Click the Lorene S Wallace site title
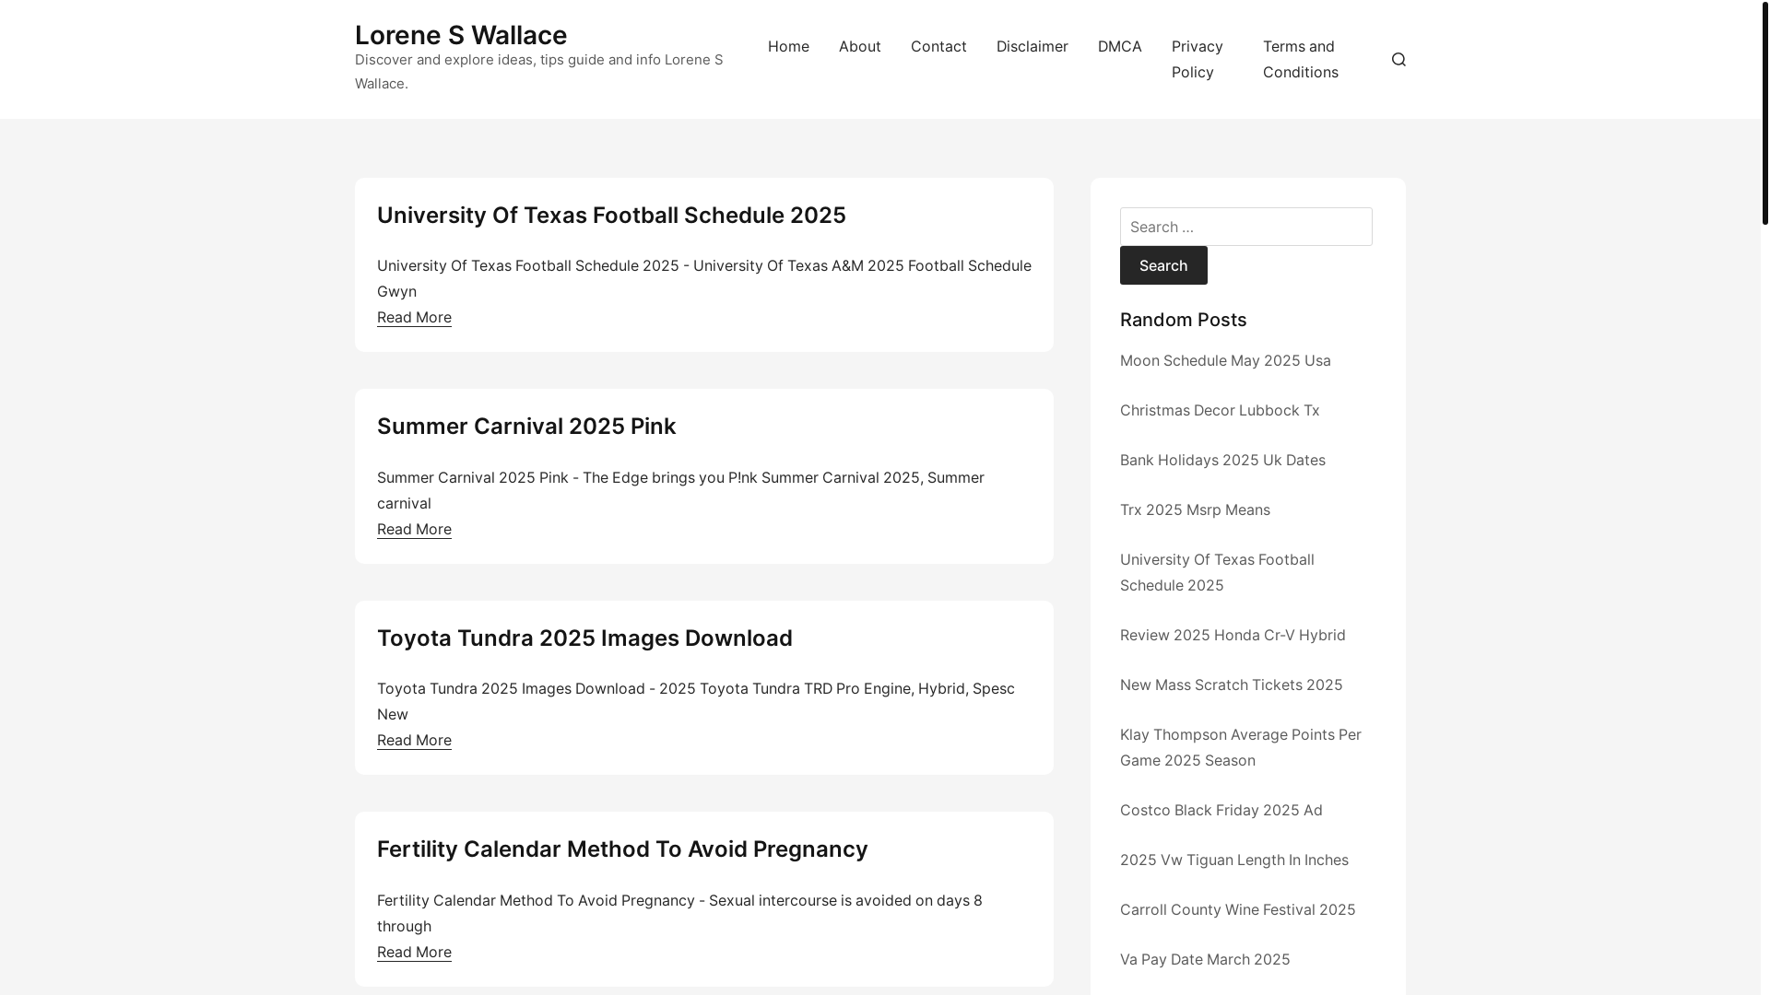Image resolution: width=1770 pixels, height=995 pixels. (x=461, y=35)
